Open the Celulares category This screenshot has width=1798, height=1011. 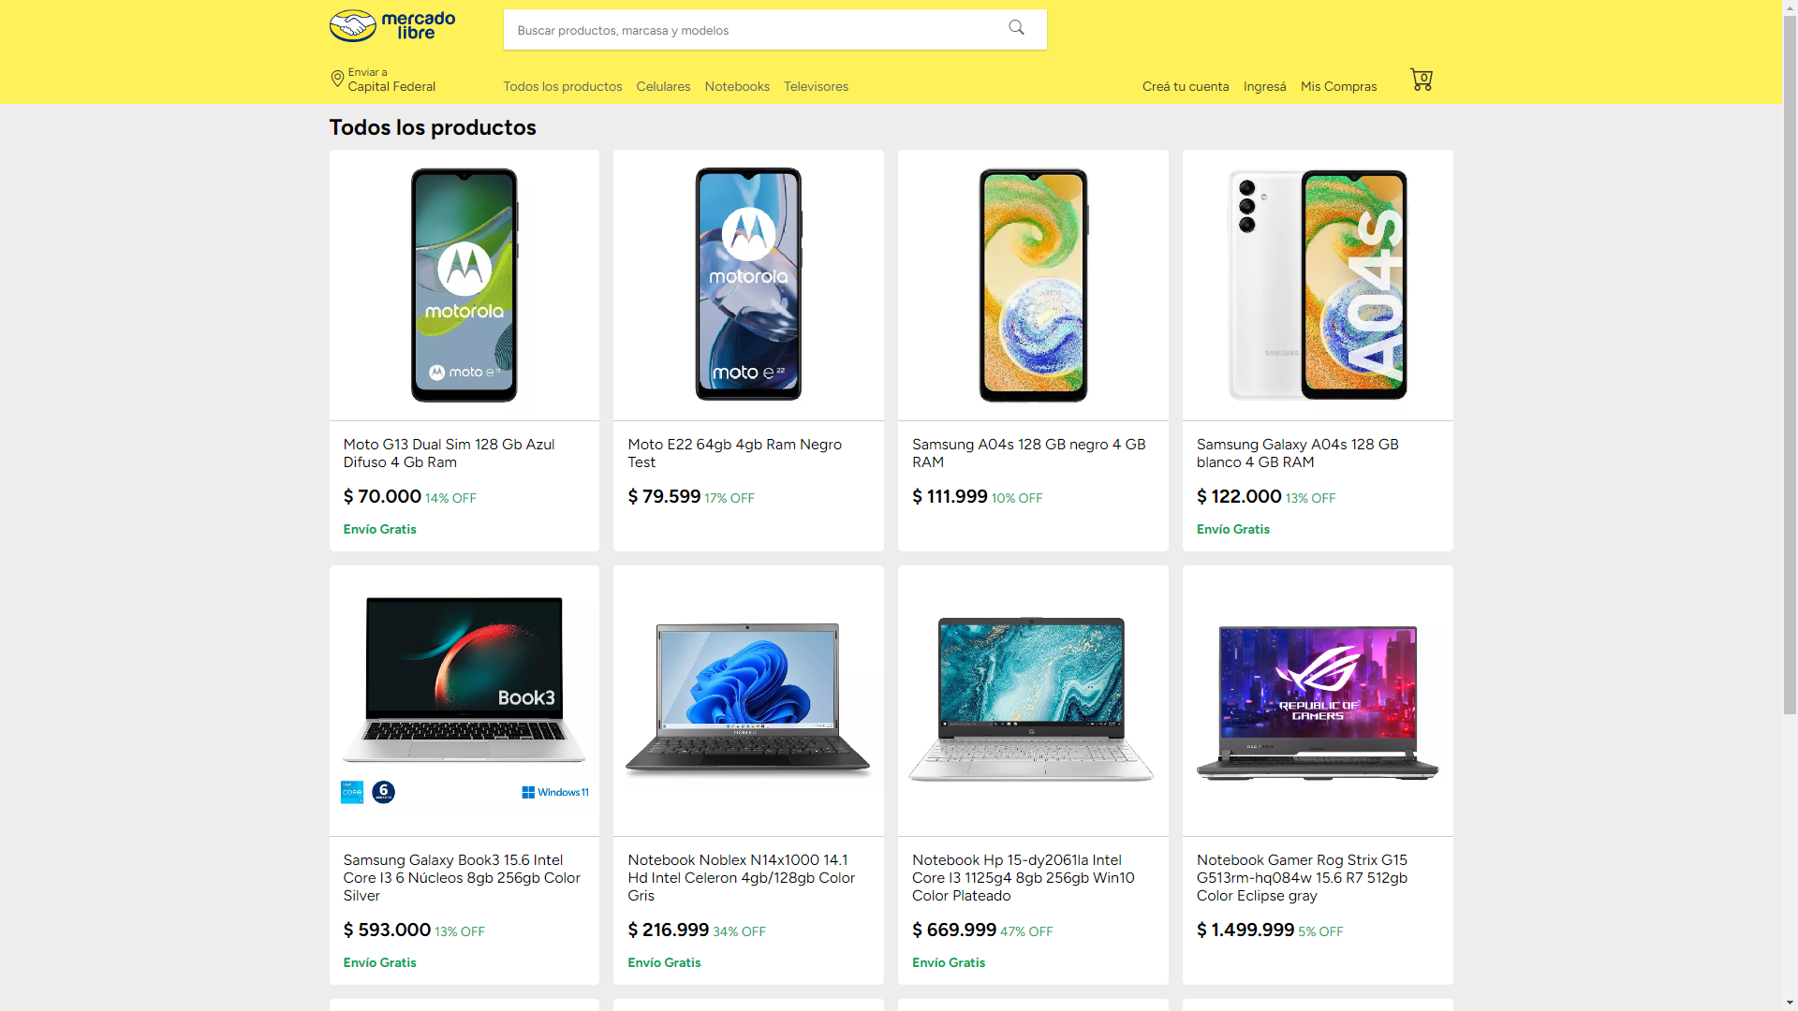(663, 86)
